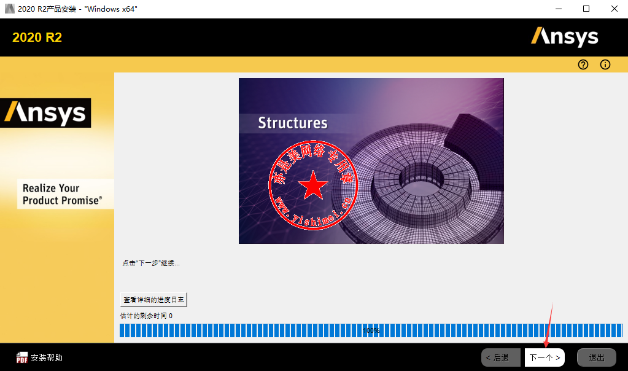The image size is (628, 371).
Task: Close the installer window
Action: coord(614,9)
